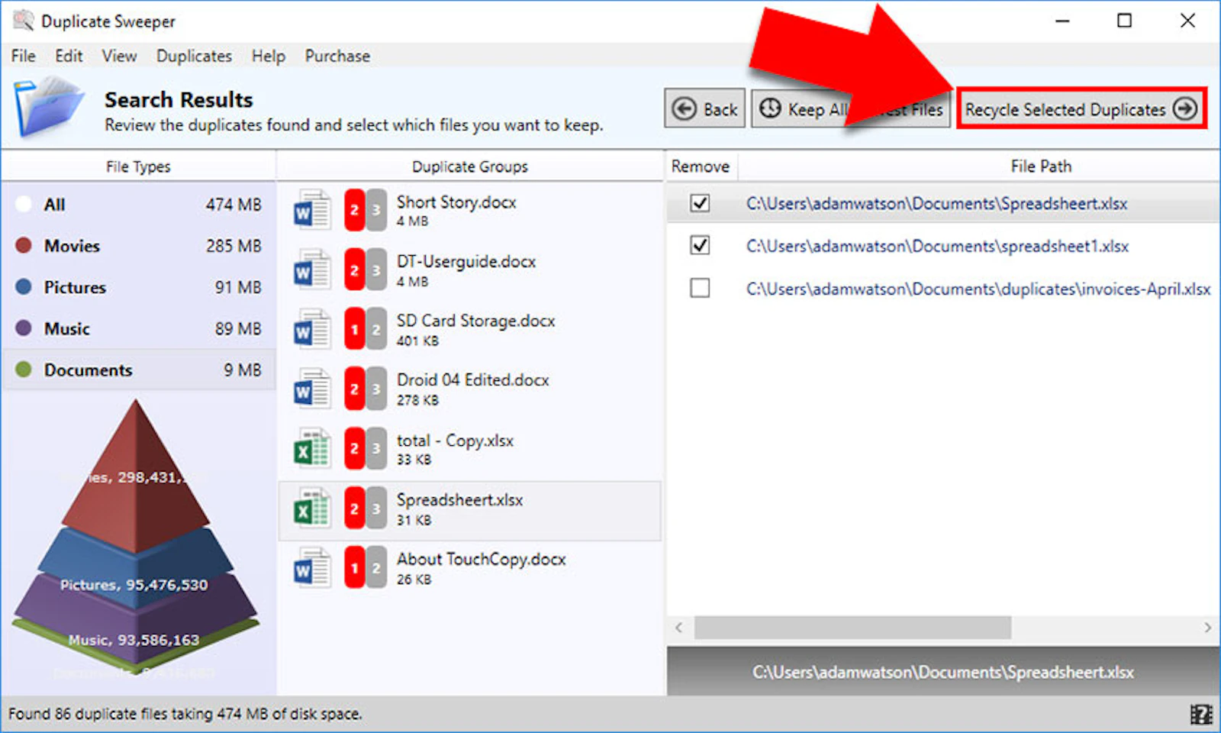The height and width of the screenshot is (733, 1221).
Task: Click the horizontal scrollbar thumb in file paths
Action: click(x=852, y=628)
